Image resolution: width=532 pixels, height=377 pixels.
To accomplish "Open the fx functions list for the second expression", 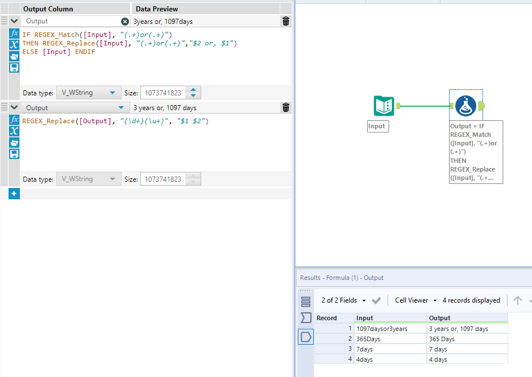I will [x=13, y=120].
